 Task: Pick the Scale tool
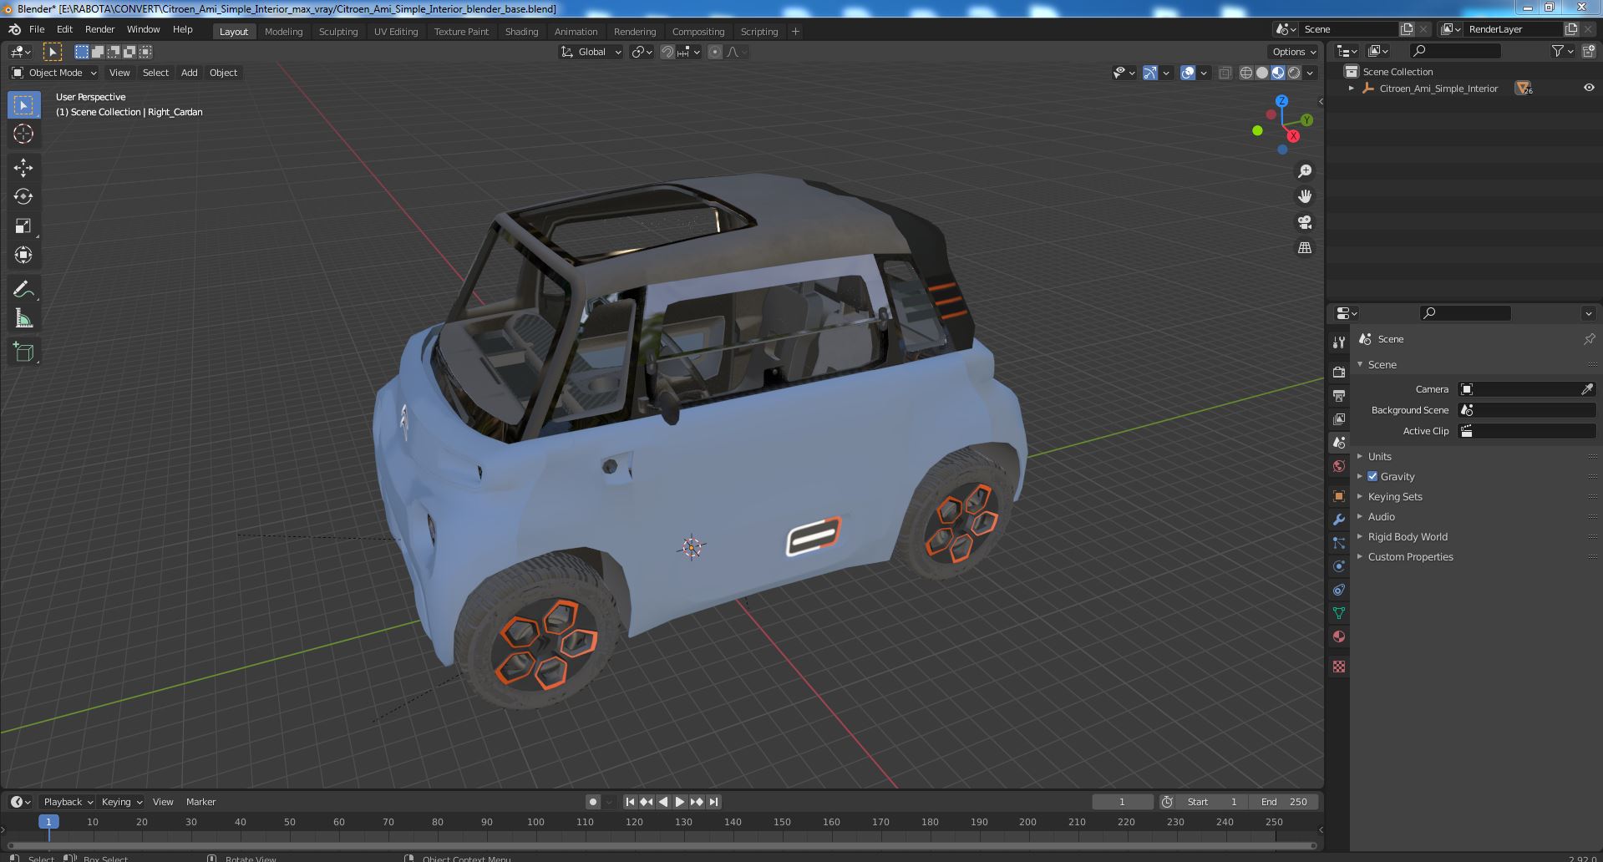pyautogui.click(x=23, y=226)
